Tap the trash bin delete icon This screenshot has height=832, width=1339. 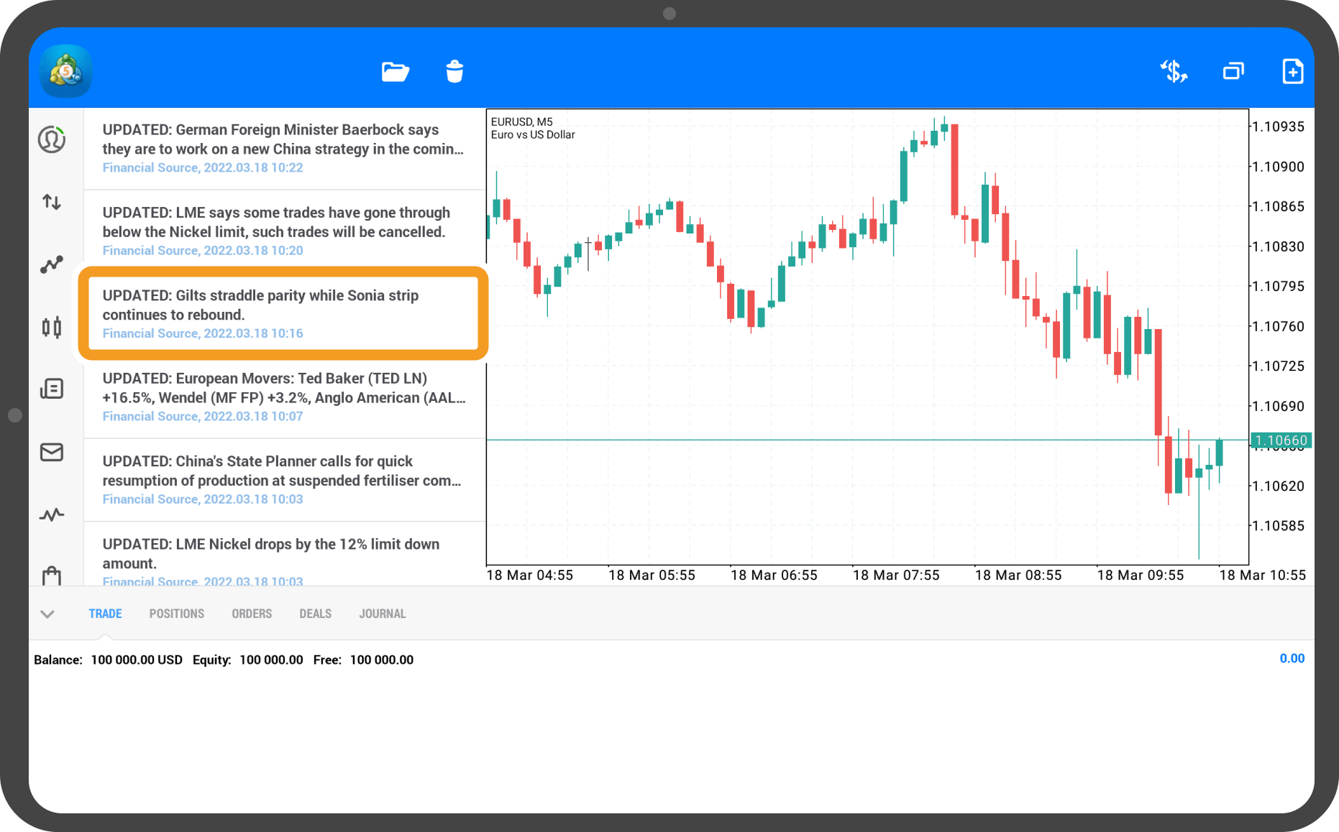[x=454, y=71]
